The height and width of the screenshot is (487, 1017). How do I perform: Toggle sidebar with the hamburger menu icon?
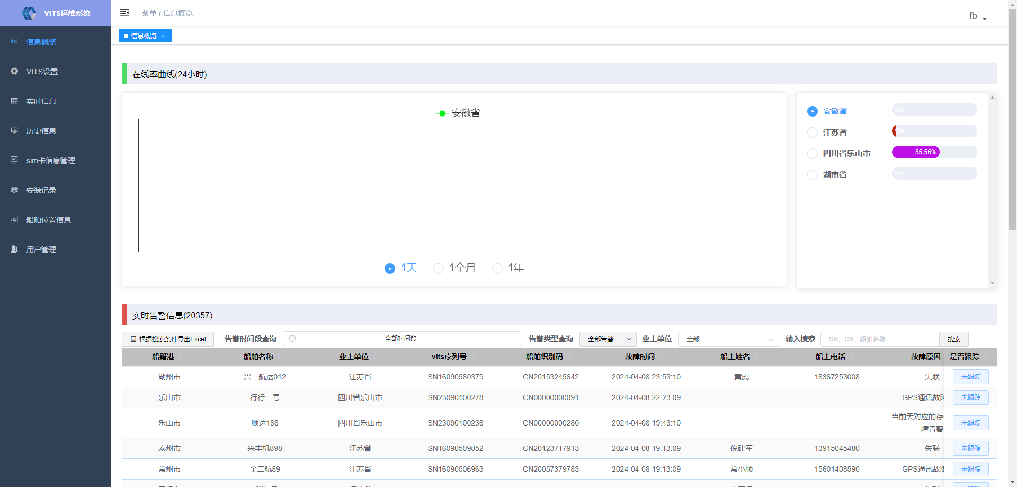coord(124,13)
